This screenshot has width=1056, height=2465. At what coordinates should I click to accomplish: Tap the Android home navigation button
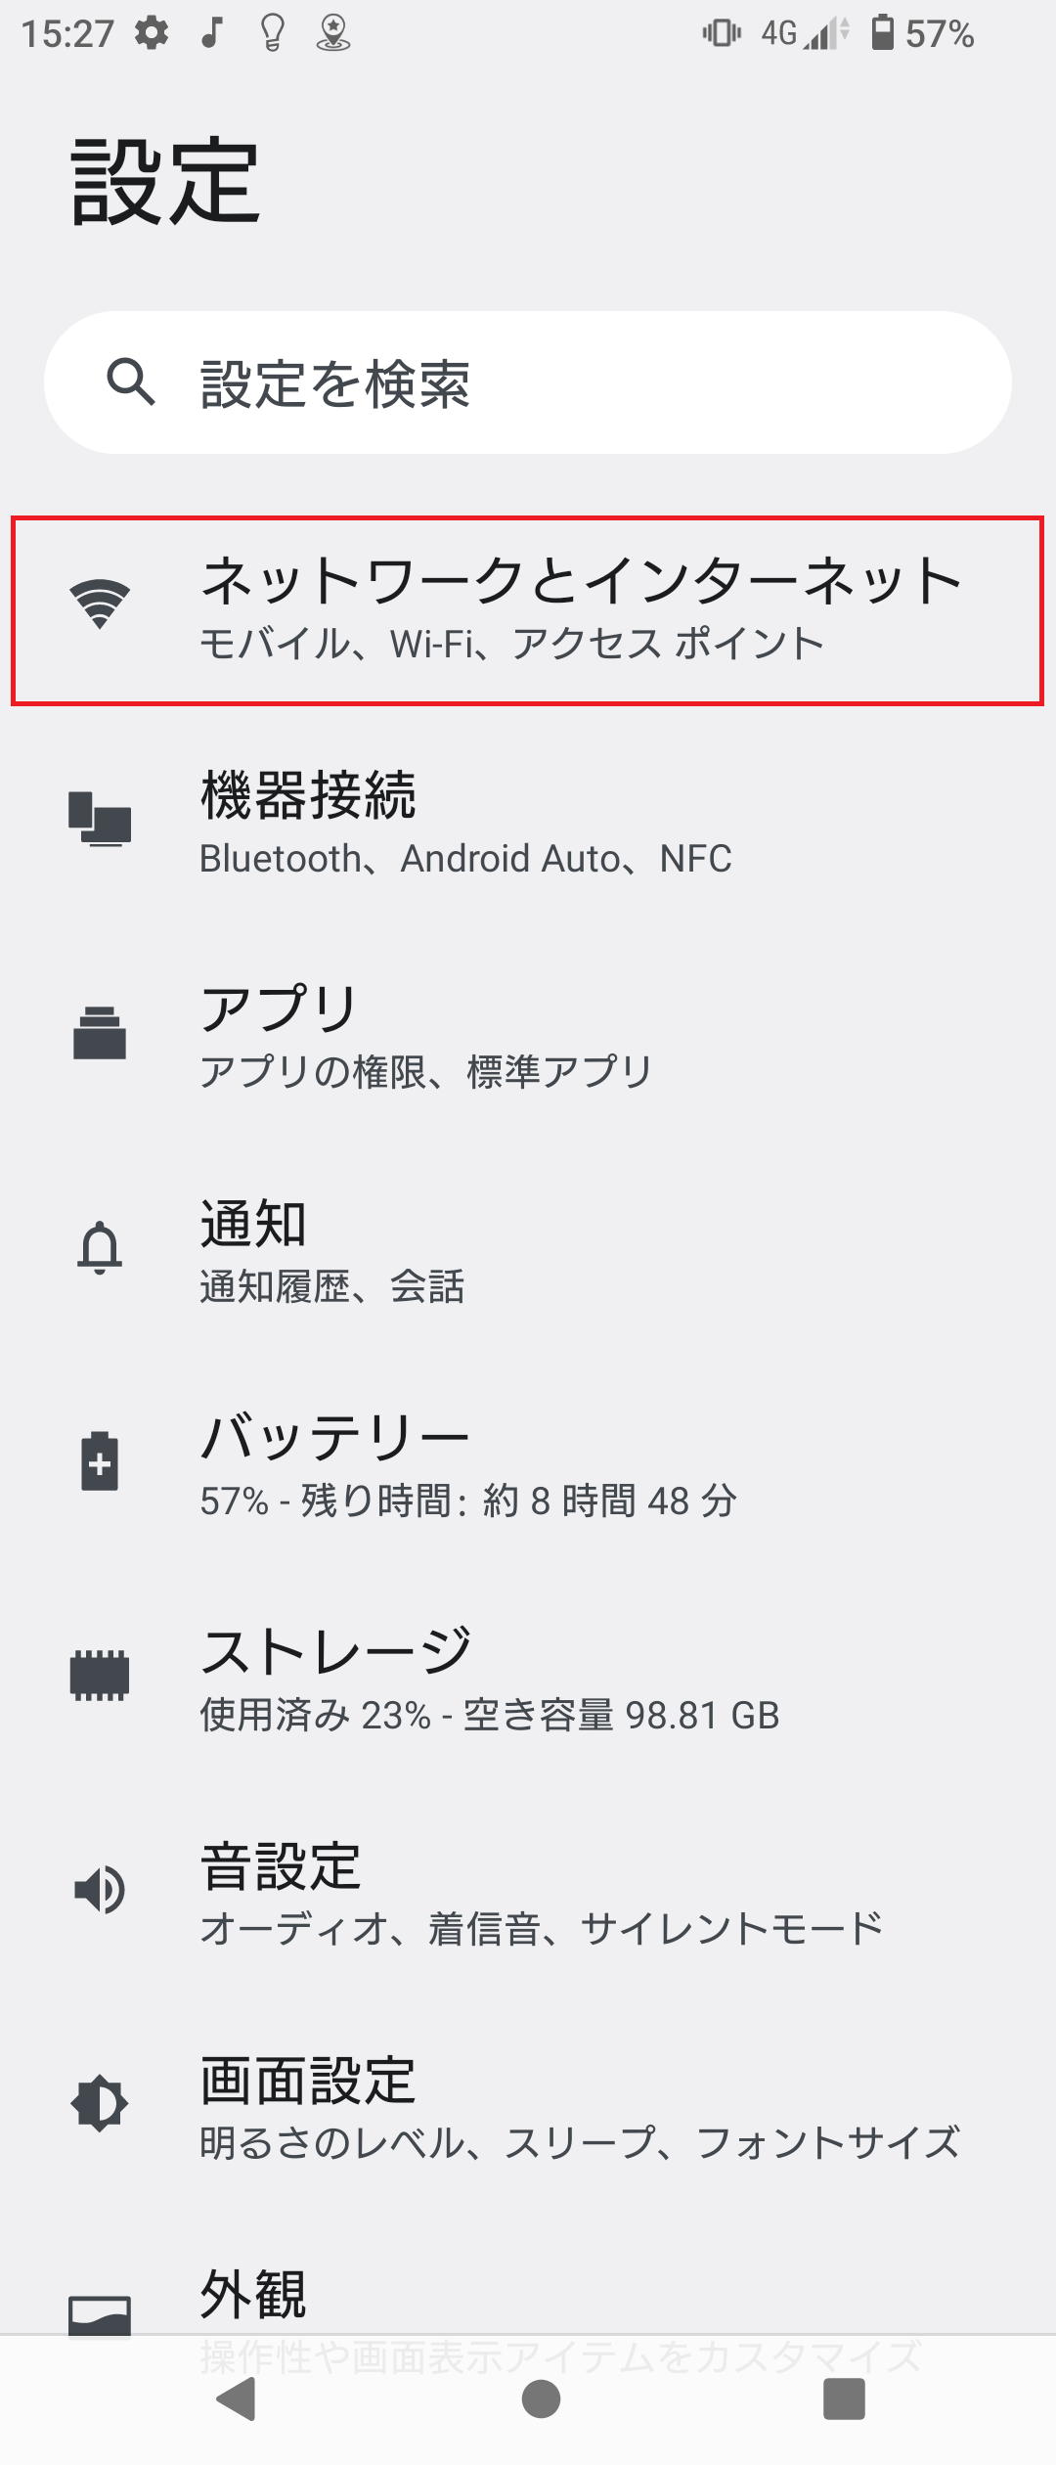click(x=541, y=2398)
